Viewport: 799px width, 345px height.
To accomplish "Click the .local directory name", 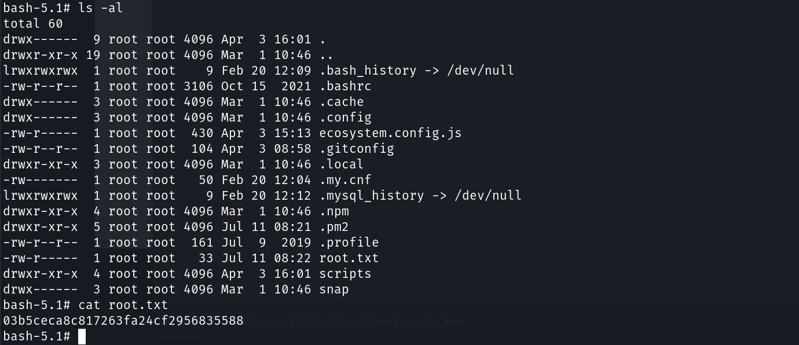I will [342, 164].
